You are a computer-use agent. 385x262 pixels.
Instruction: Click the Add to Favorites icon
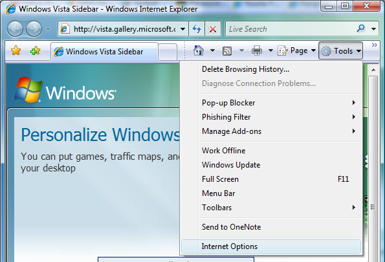click(35, 51)
